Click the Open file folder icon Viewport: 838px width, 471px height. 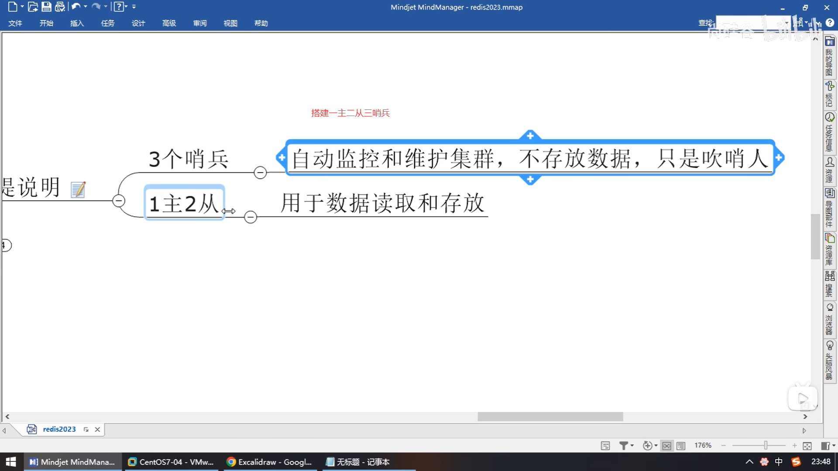(x=33, y=7)
